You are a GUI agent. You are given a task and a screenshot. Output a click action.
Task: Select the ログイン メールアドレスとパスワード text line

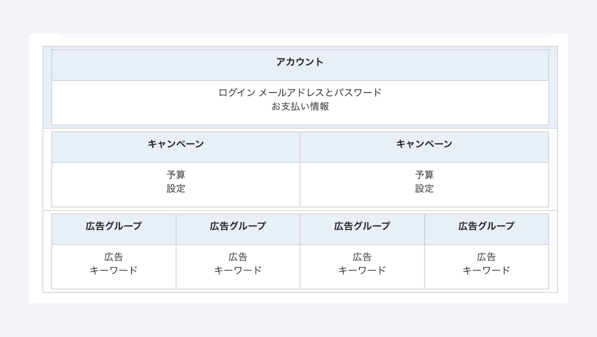tap(300, 92)
